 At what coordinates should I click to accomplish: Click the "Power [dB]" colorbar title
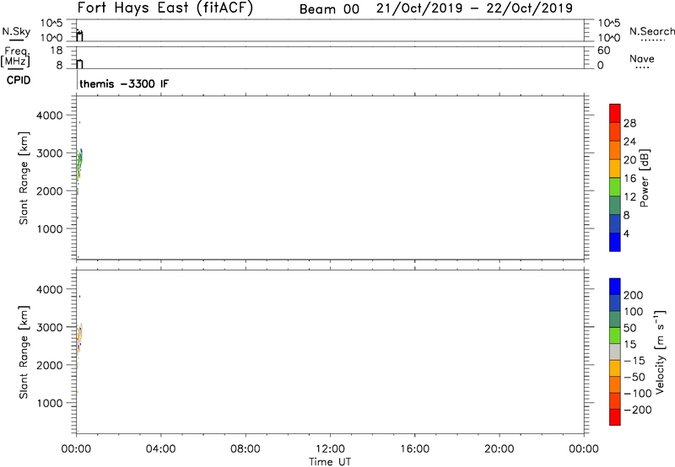644,178
